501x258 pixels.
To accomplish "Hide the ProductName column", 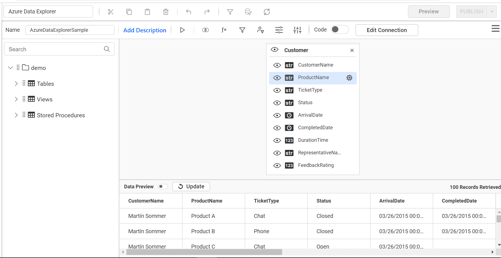I will click(277, 78).
